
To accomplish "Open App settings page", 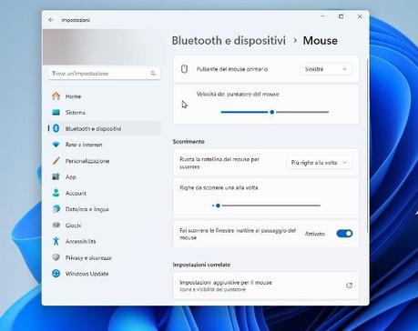I will click(104, 176).
